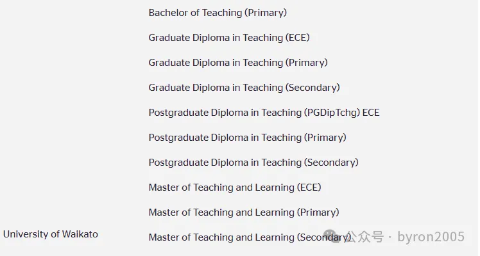
Task: Click the byron2005 account name
Action: [x=431, y=237]
